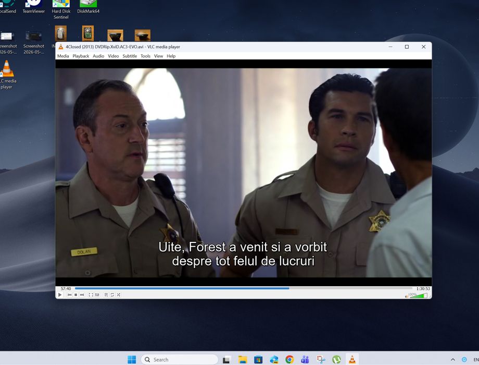This screenshot has width=479, height=365.
Task: Mute audio via speaker icon
Action: (407, 296)
